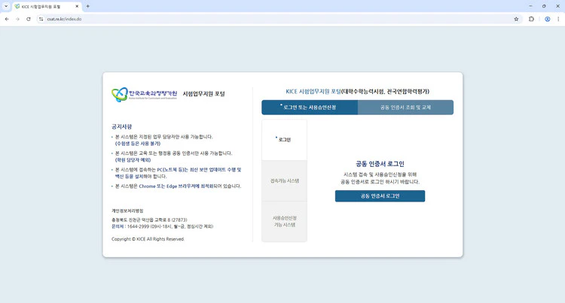View site information icon in address bar
Image resolution: width=565 pixels, height=303 pixels.
pyautogui.click(x=41, y=19)
